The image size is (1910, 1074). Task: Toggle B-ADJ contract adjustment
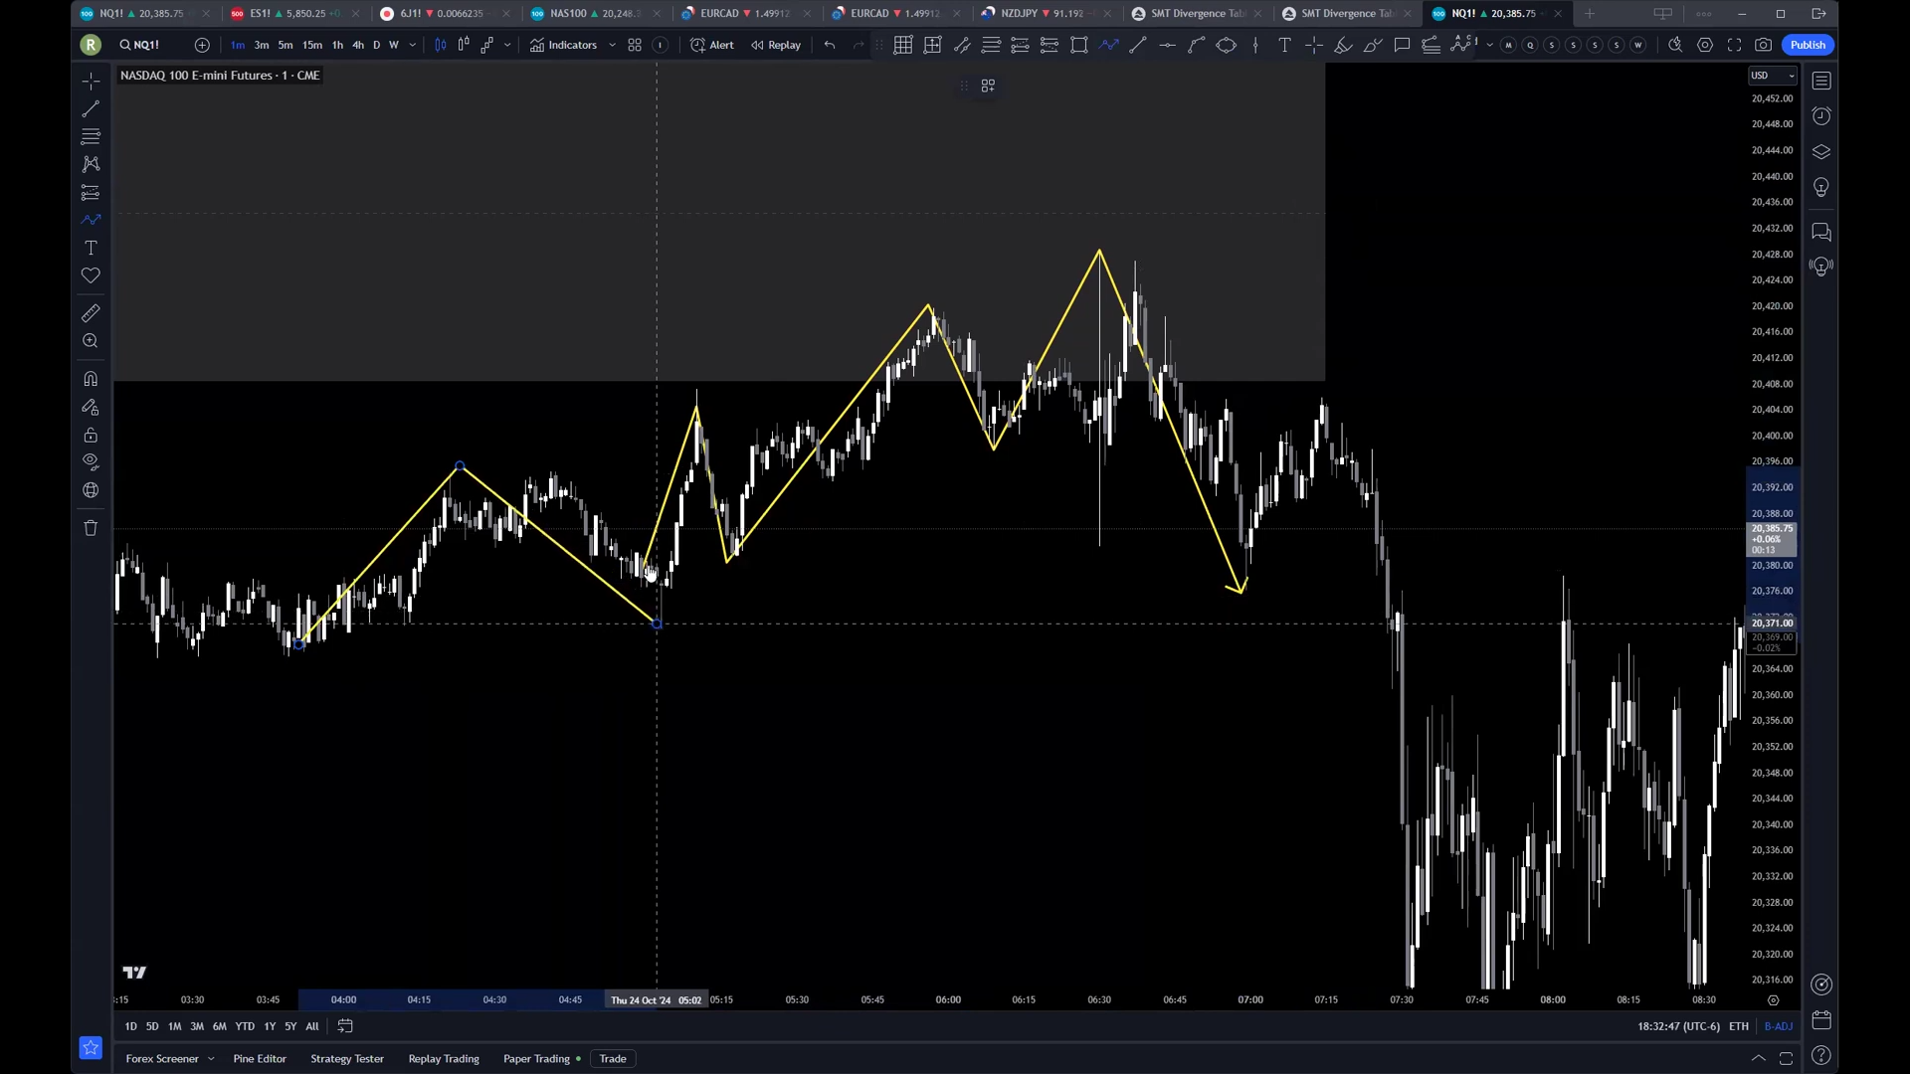tap(1778, 1026)
